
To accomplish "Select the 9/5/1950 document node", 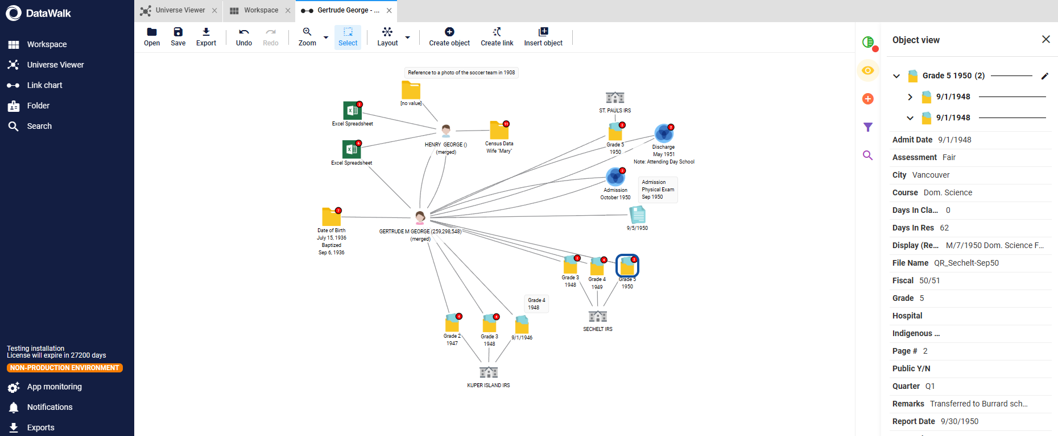I will 638,215.
